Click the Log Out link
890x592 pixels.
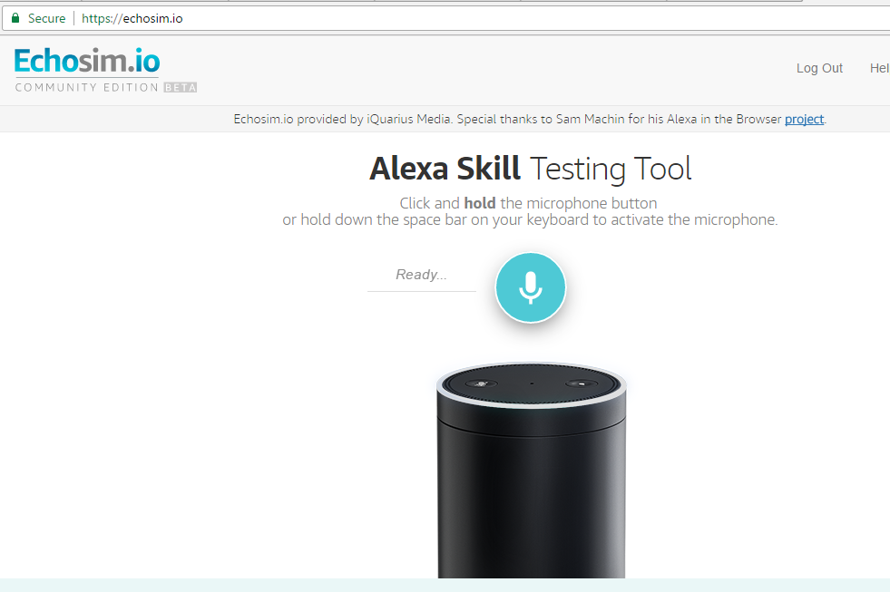[x=819, y=68]
